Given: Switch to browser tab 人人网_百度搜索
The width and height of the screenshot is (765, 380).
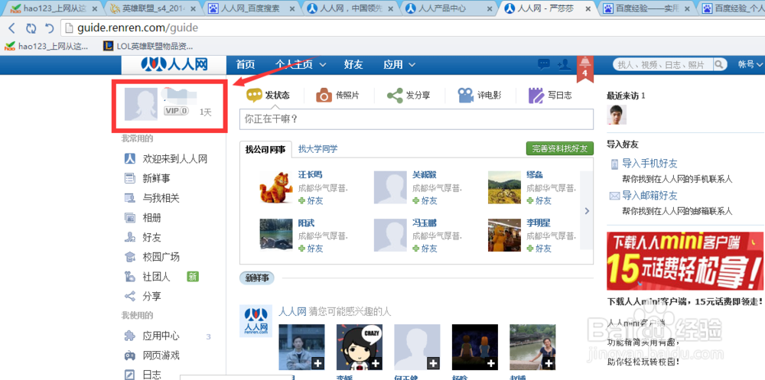Looking at the screenshot, I should click(x=252, y=8).
